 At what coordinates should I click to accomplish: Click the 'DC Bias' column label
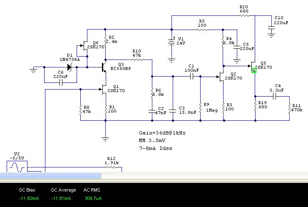27,190
